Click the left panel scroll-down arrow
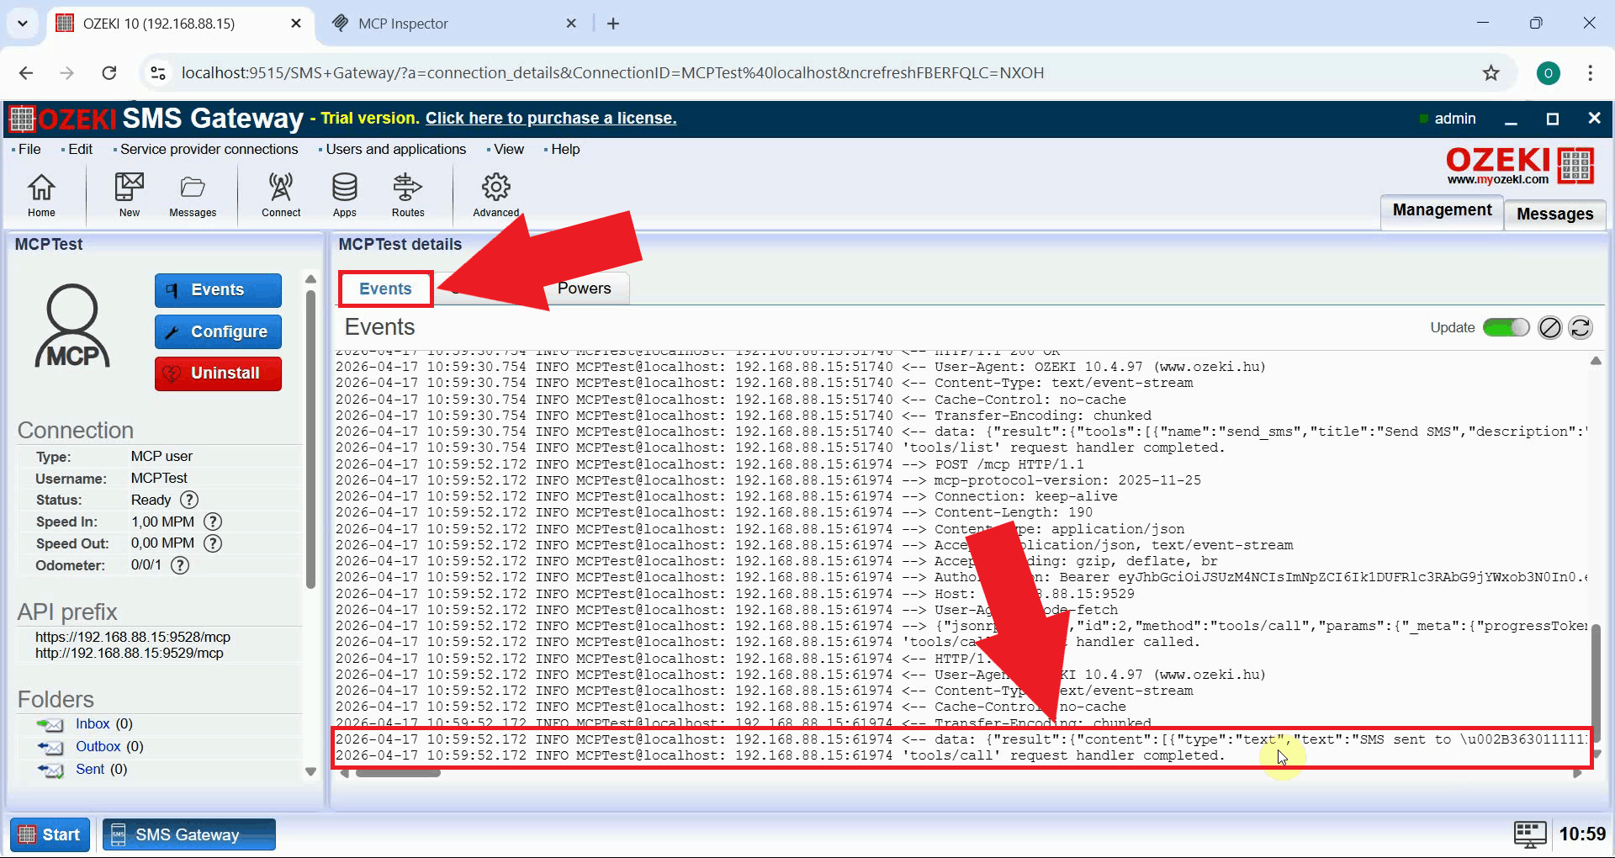 310,771
